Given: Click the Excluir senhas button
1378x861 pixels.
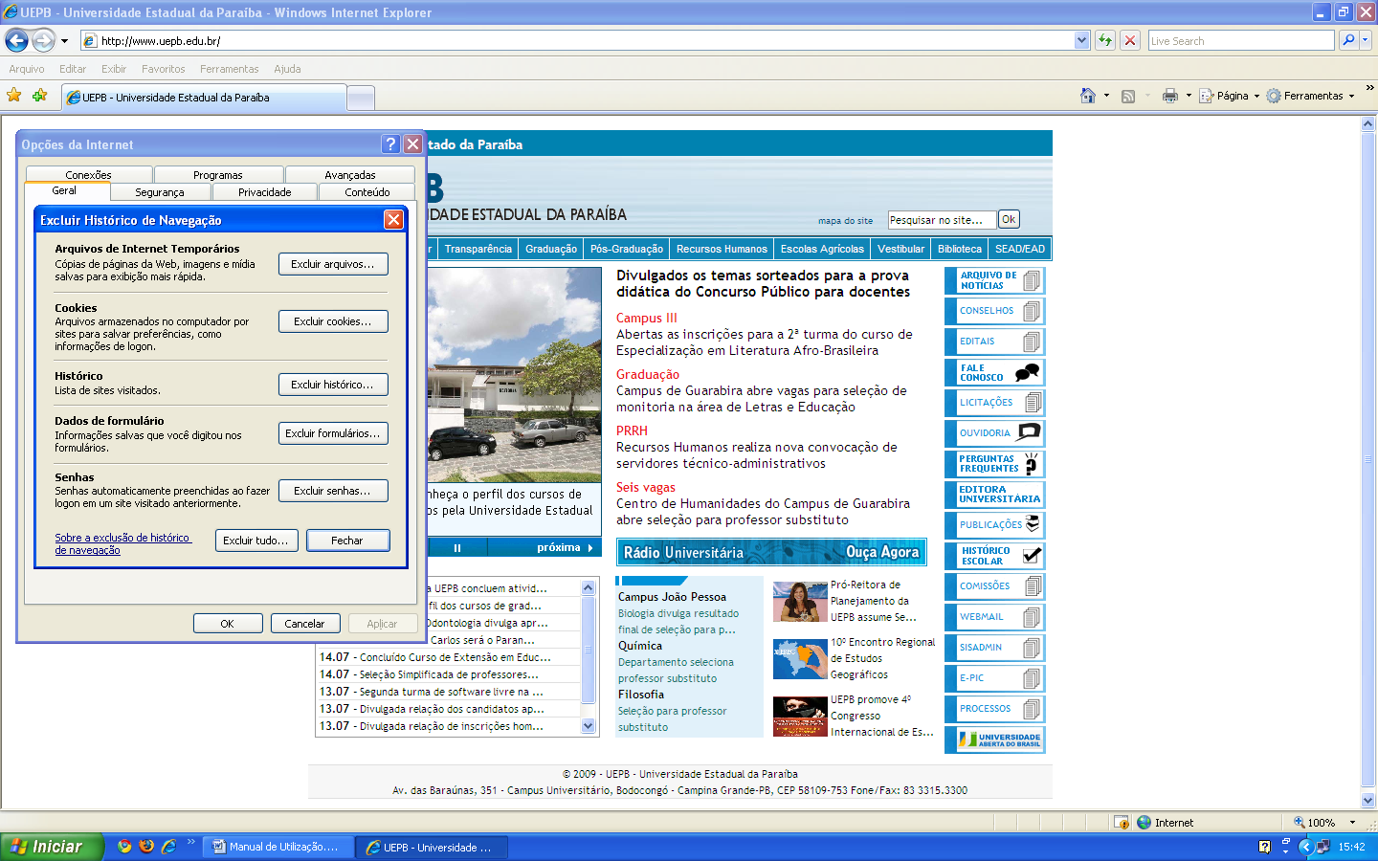Looking at the screenshot, I should pyautogui.click(x=333, y=491).
